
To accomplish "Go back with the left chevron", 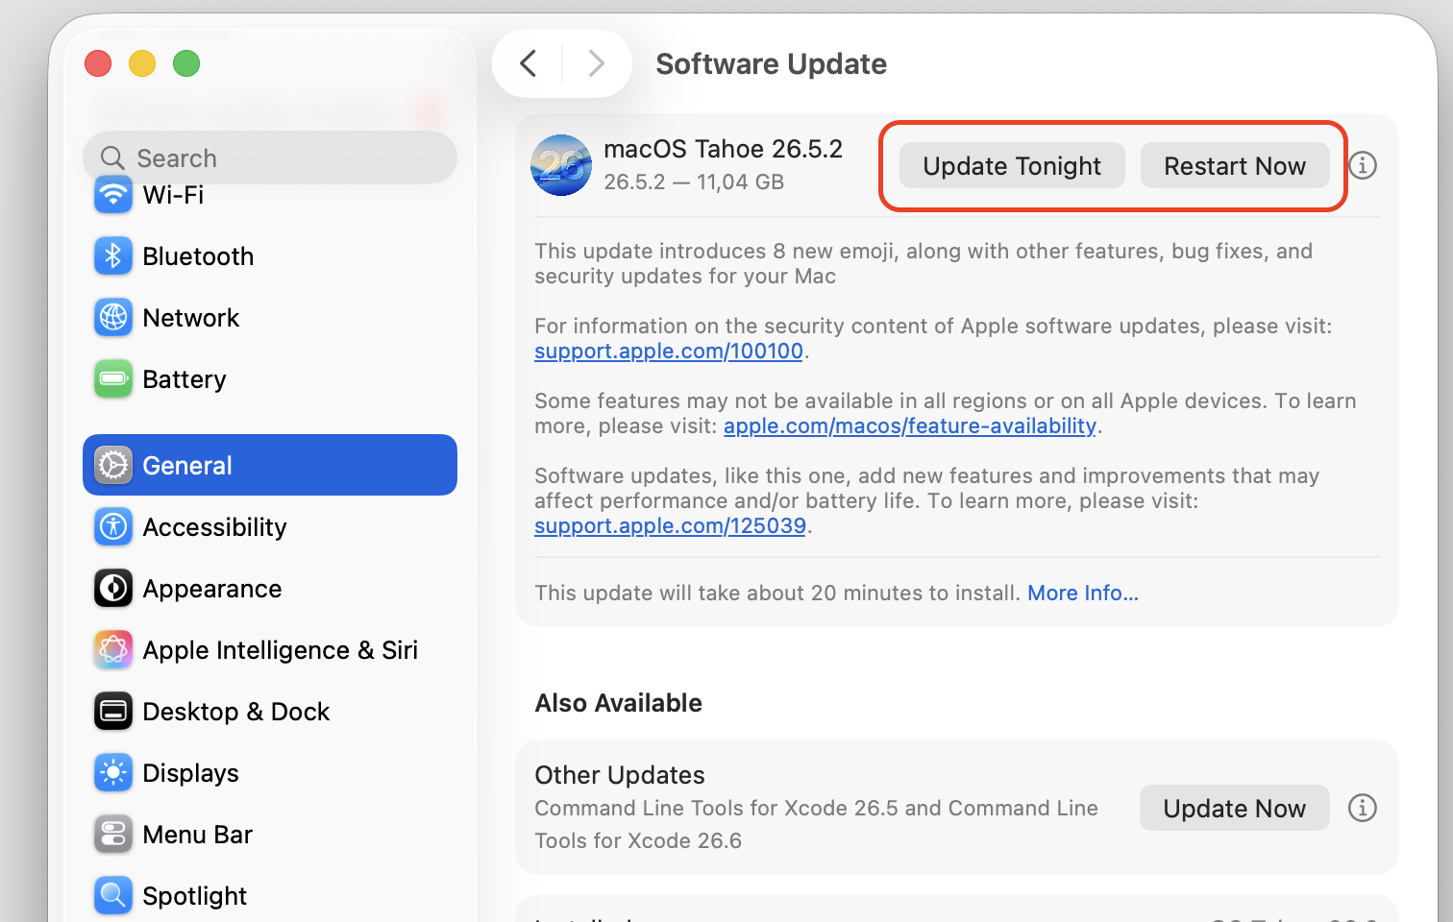I will click(x=528, y=63).
